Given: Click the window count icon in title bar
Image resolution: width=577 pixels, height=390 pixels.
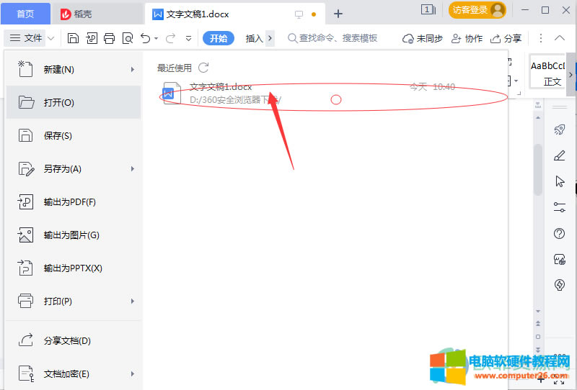Looking at the screenshot, I should click(428, 10).
